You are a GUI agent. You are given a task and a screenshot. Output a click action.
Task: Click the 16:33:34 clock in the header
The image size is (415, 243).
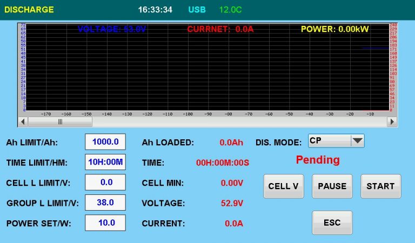(155, 10)
